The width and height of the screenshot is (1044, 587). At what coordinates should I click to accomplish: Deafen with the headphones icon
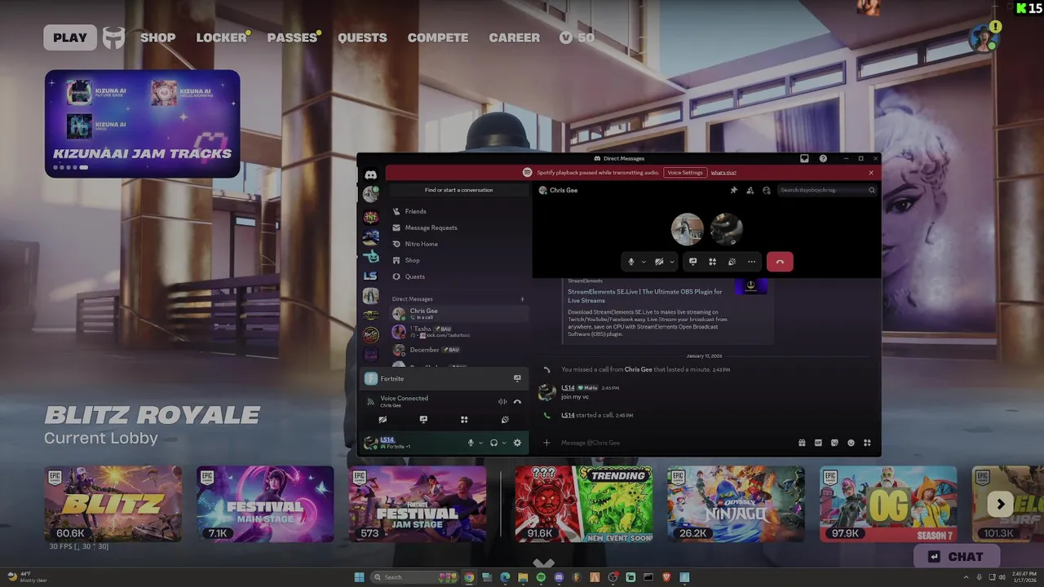(493, 443)
